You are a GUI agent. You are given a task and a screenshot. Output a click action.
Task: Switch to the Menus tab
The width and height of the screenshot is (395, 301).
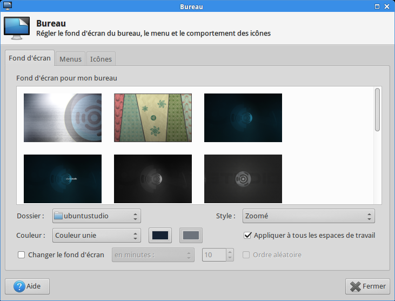(70, 59)
